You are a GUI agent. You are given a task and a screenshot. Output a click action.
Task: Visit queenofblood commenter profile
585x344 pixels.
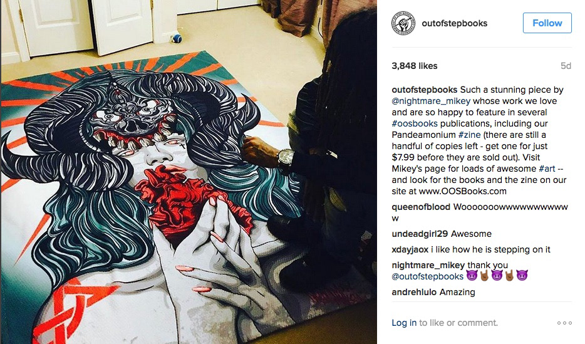click(421, 207)
